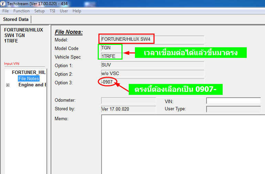This screenshot has width=265, height=174.
Task: Click the Techstream title bar icon
Action: click(x=3, y=3)
